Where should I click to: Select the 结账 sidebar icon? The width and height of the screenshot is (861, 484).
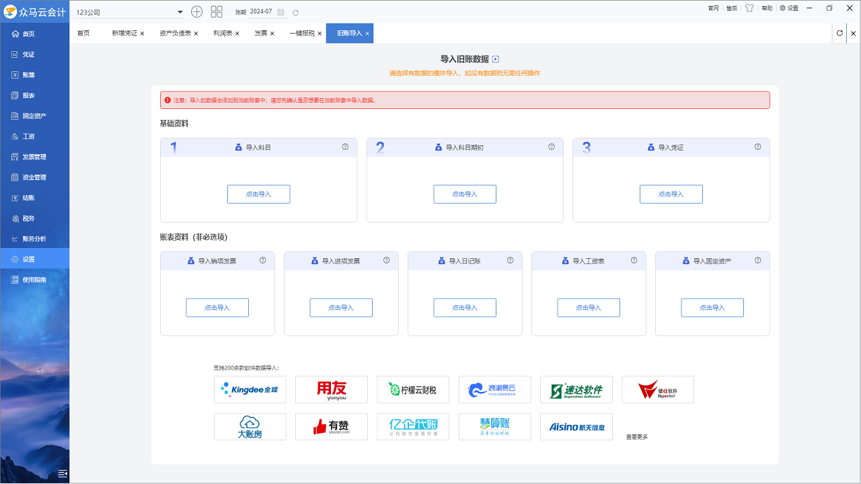point(34,198)
